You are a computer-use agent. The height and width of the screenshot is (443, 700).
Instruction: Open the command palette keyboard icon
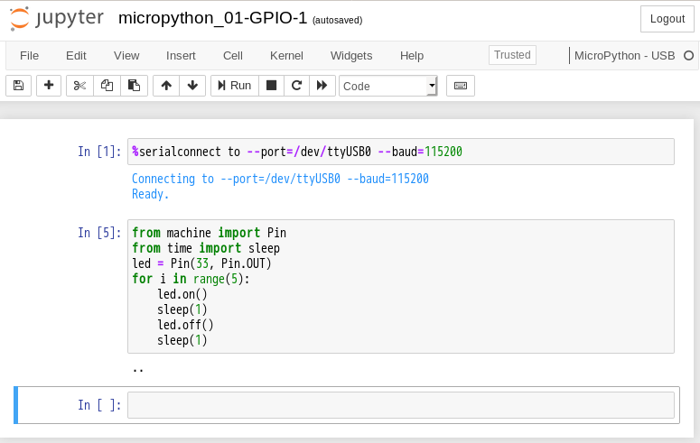tap(461, 86)
